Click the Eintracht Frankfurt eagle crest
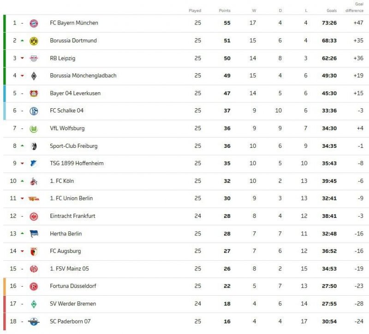369x334 pixels. click(x=34, y=216)
